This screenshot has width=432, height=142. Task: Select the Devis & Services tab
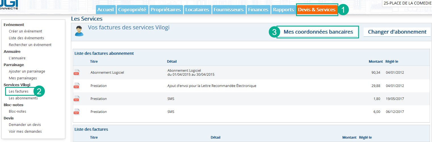click(x=317, y=10)
